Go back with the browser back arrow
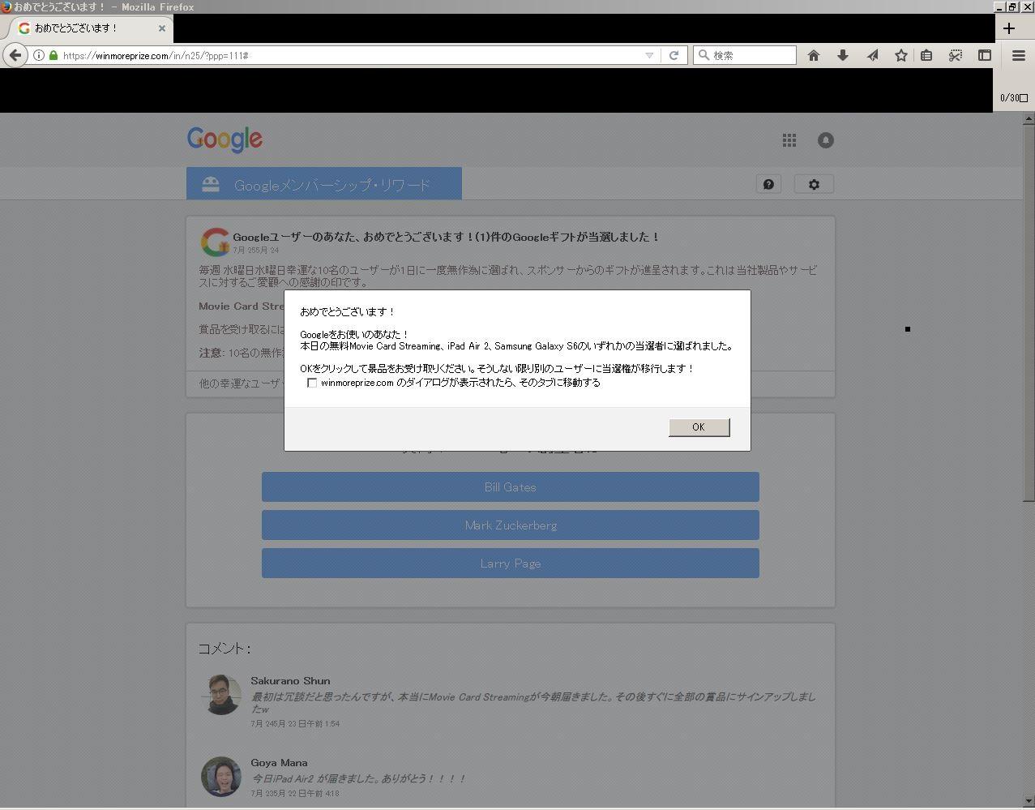Screen dimensions: 1035x810 [15, 55]
